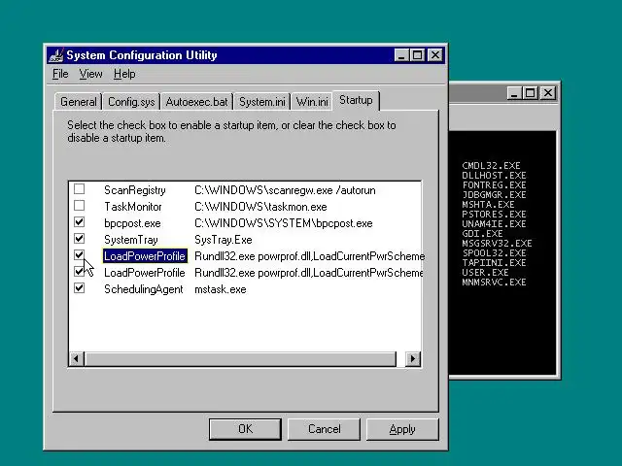This screenshot has height=466, width=622.
Task: Select the TaskMonitor list entry name
Action: (133, 207)
